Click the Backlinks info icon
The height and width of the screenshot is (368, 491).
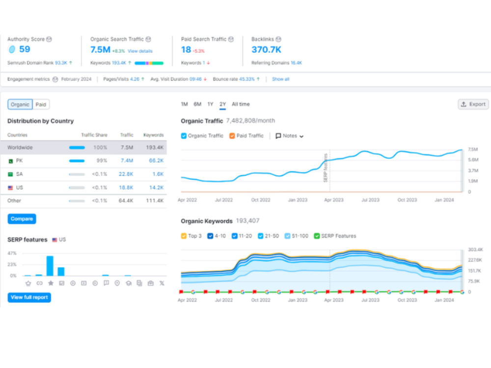tap(278, 39)
